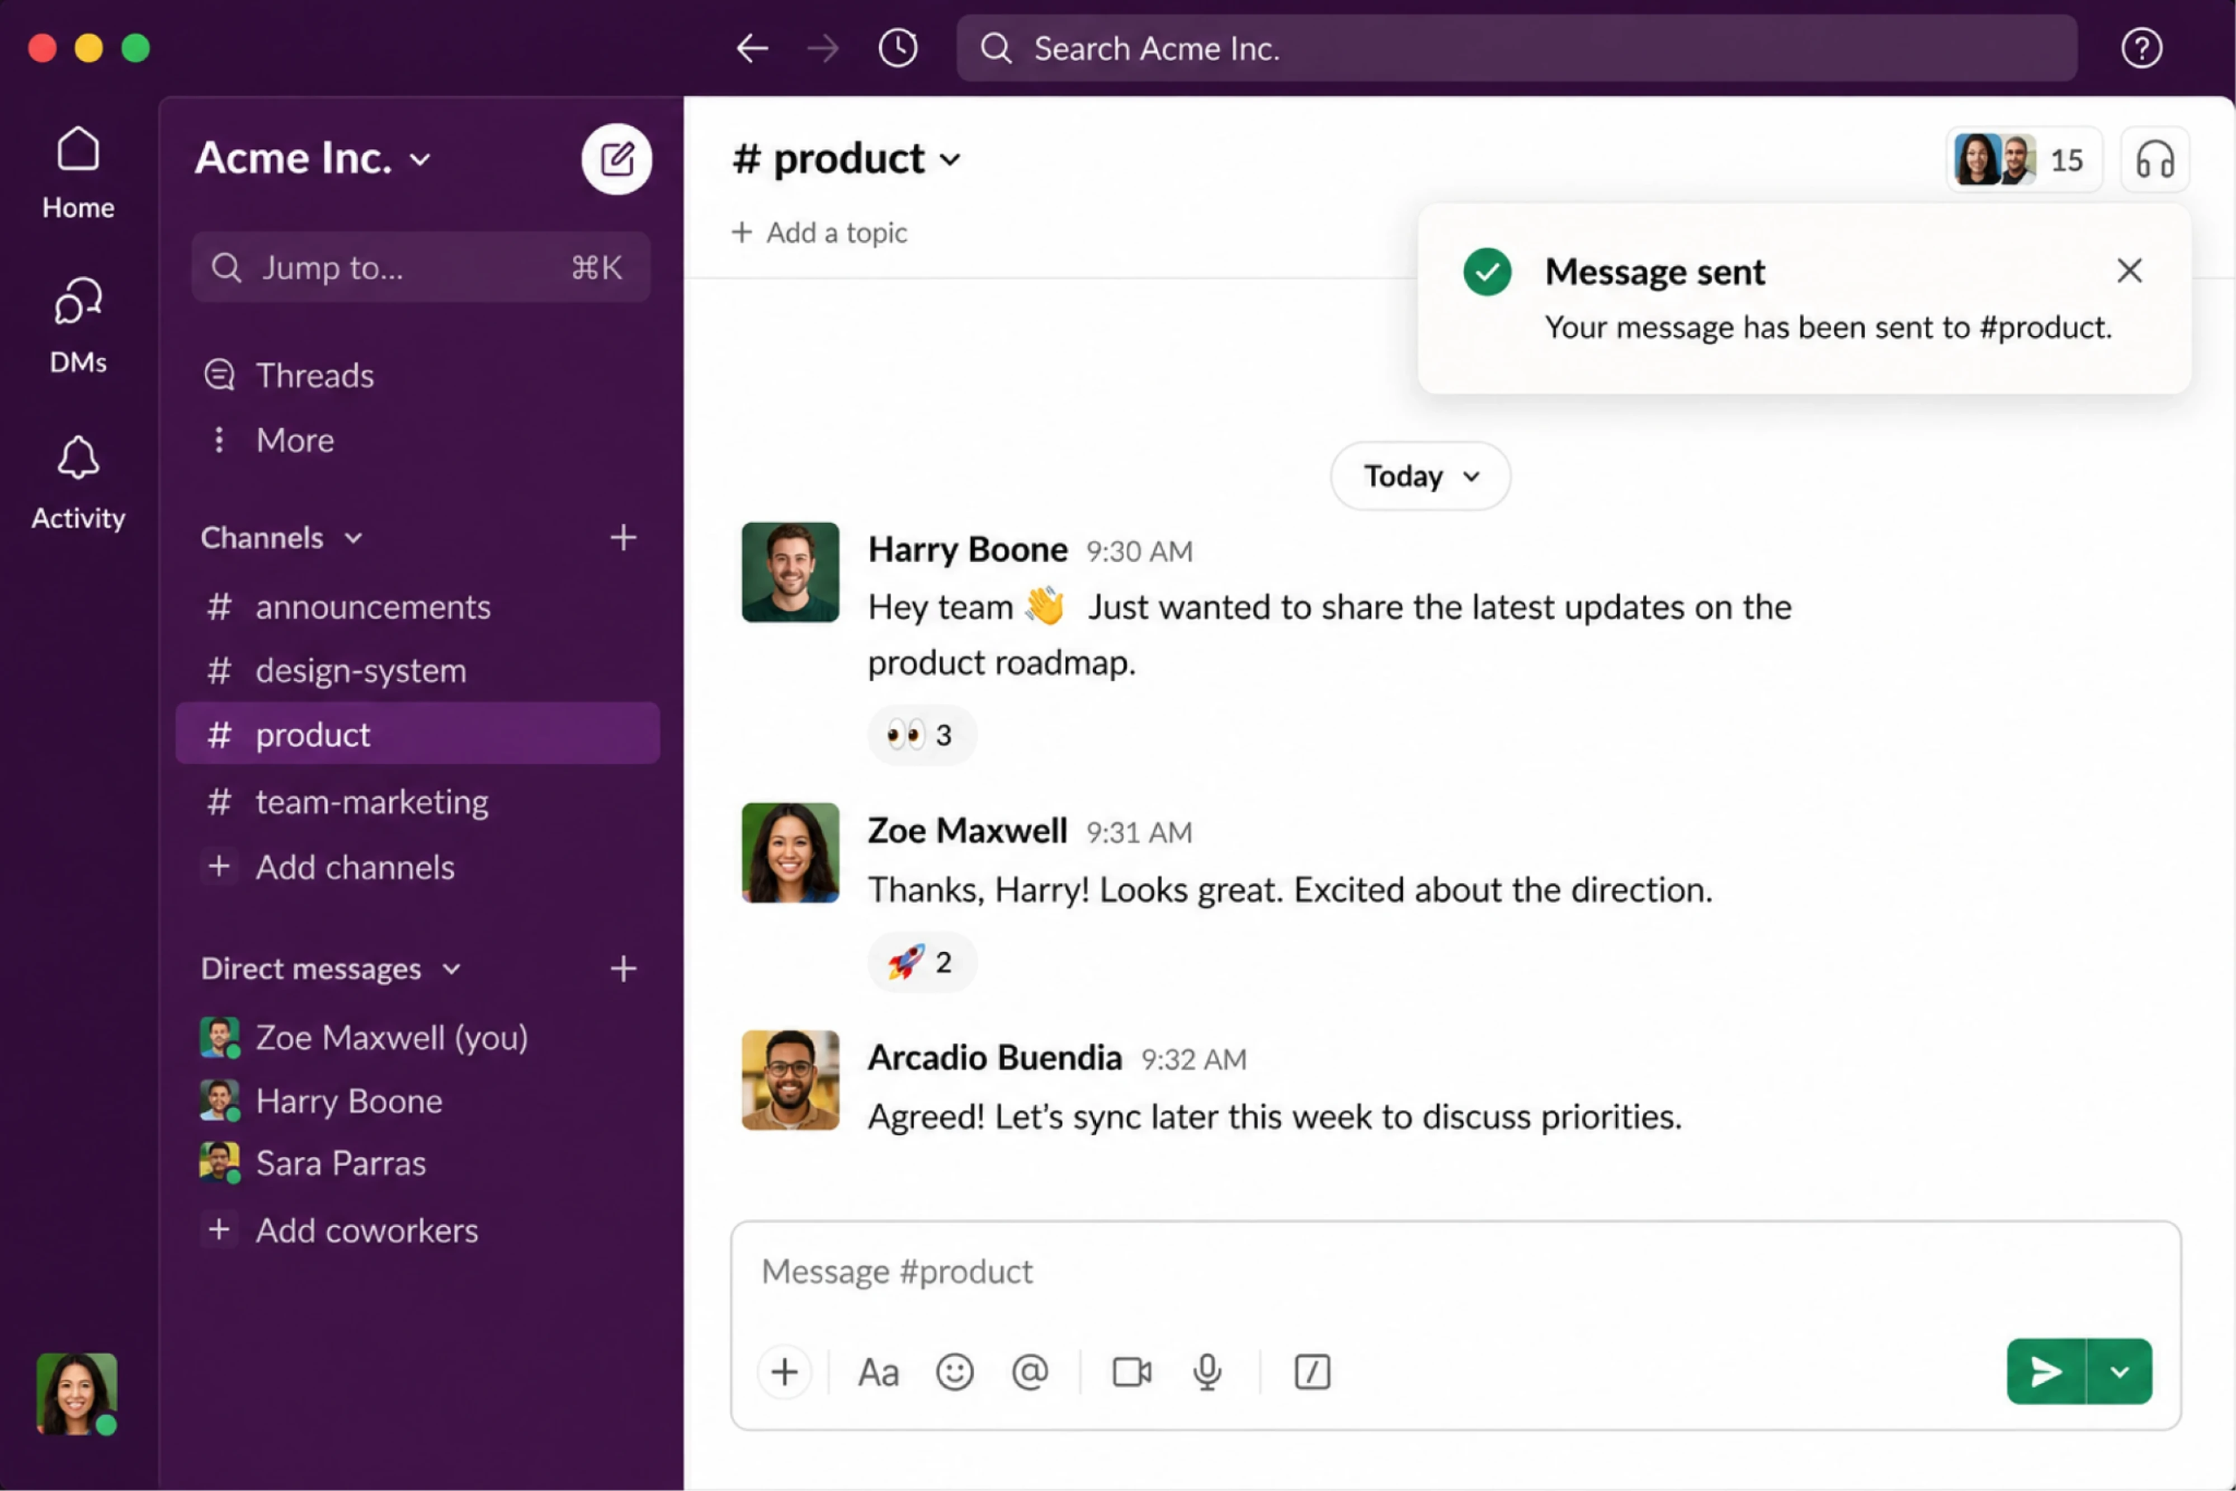
Task: Expand the Acme Inc. workspace menu
Action: tap(313, 159)
